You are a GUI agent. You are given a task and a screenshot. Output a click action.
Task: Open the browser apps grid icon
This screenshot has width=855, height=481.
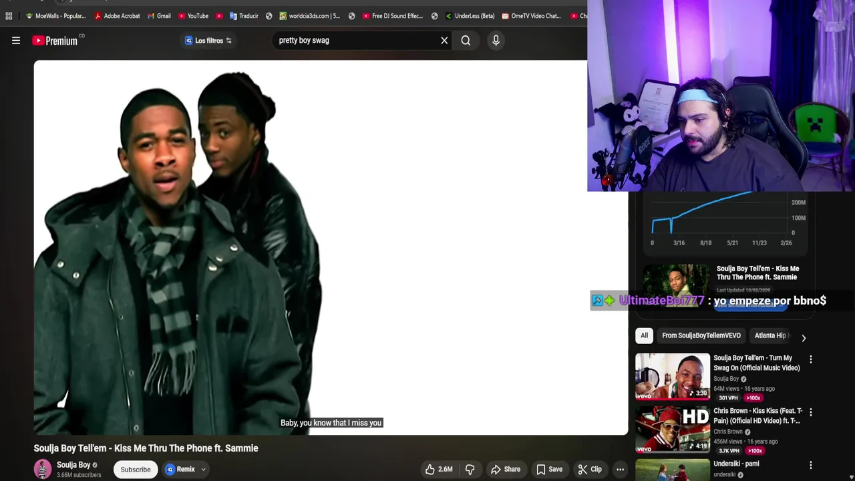click(9, 16)
